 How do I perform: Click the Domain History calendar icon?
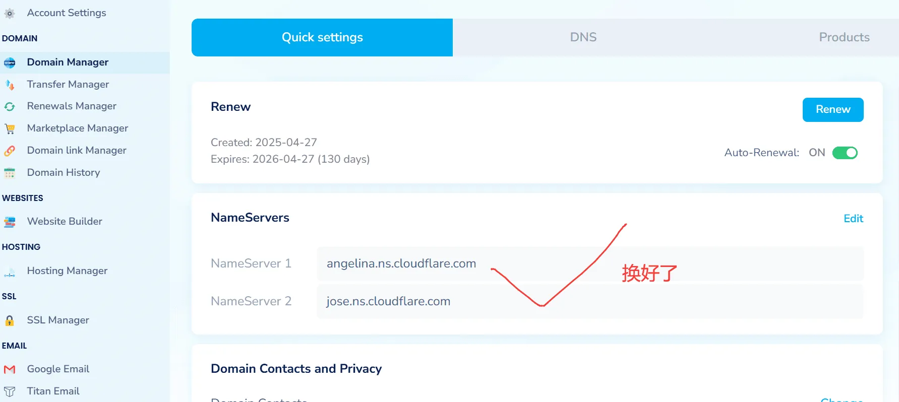click(x=10, y=173)
